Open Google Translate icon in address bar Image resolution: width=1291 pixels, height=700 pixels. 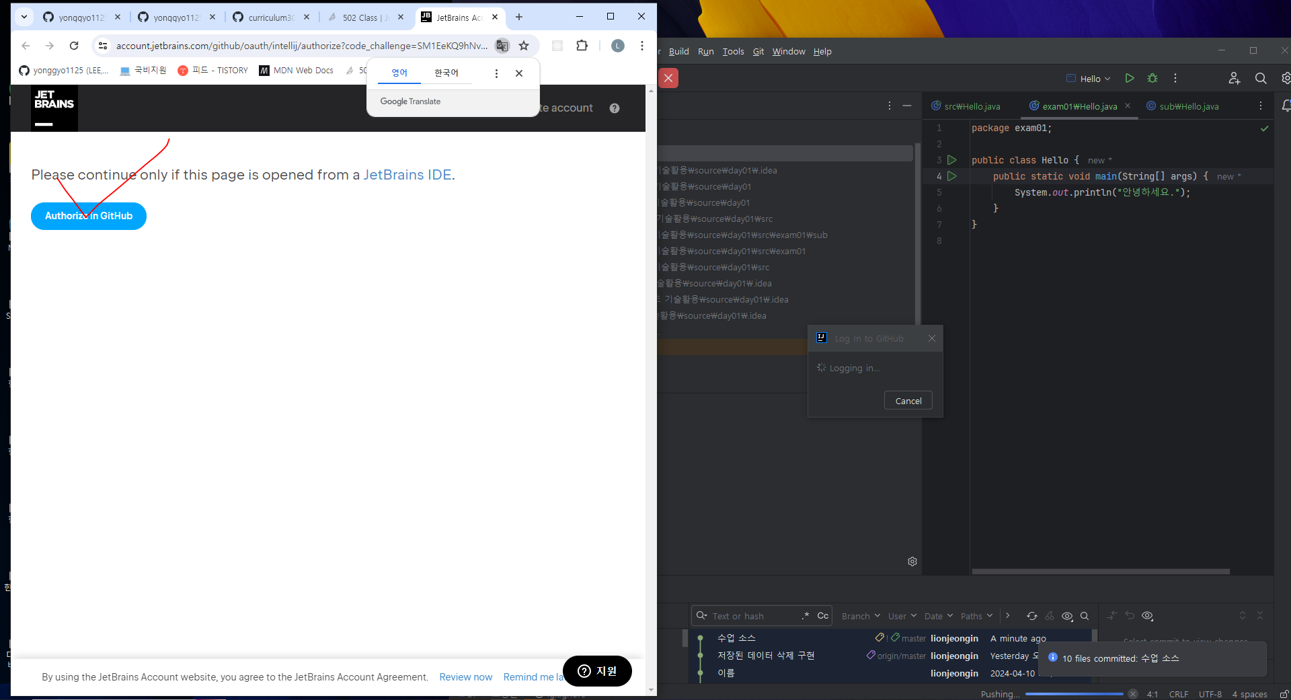click(502, 46)
